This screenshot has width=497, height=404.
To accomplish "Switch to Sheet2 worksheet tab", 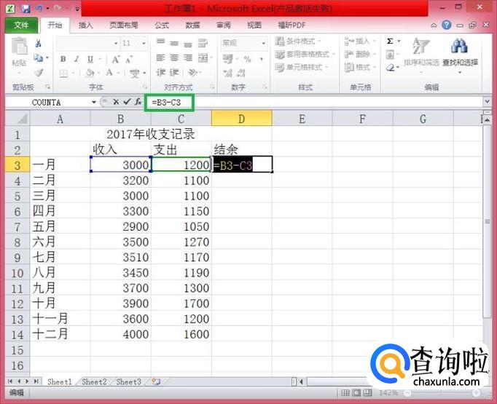I will tap(94, 382).
